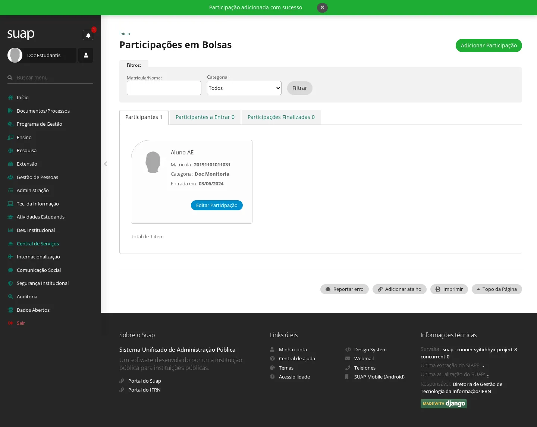Click the Auditoria search icon
Viewport: 537px width, 427px height.
[x=10, y=296]
